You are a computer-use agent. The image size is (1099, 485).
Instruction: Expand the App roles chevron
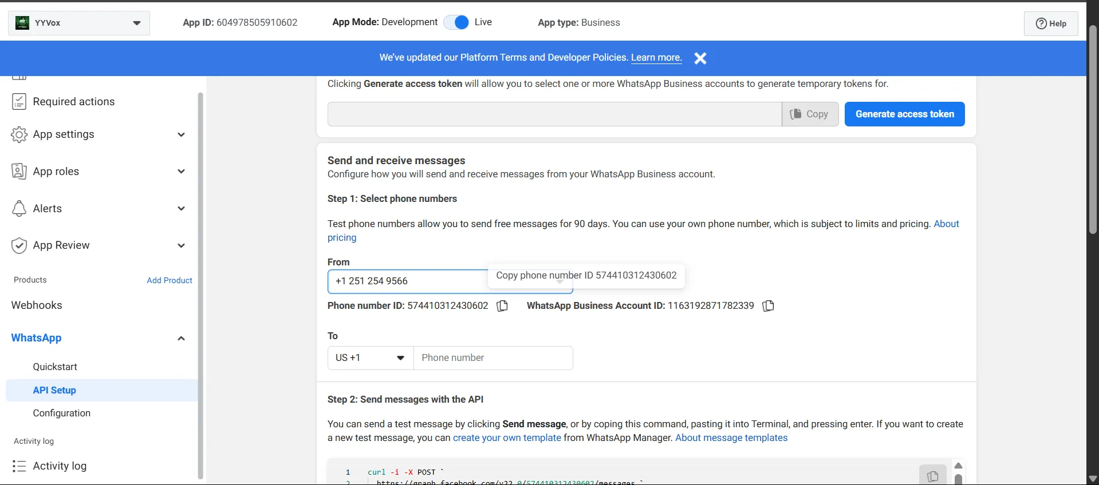click(181, 172)
